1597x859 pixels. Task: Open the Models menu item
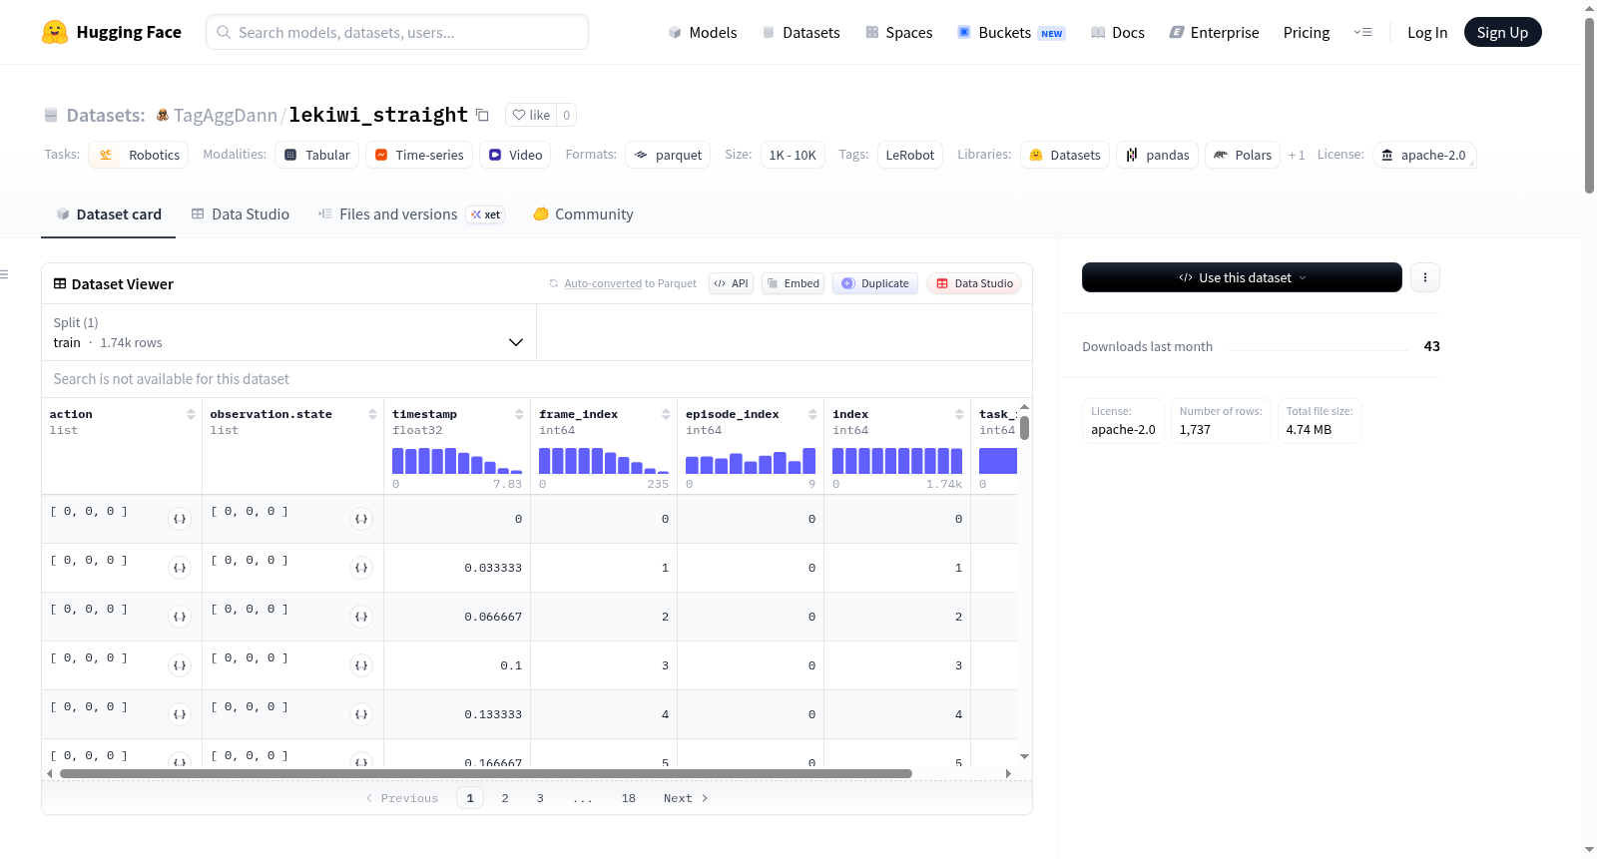click(x=703, y=32)
